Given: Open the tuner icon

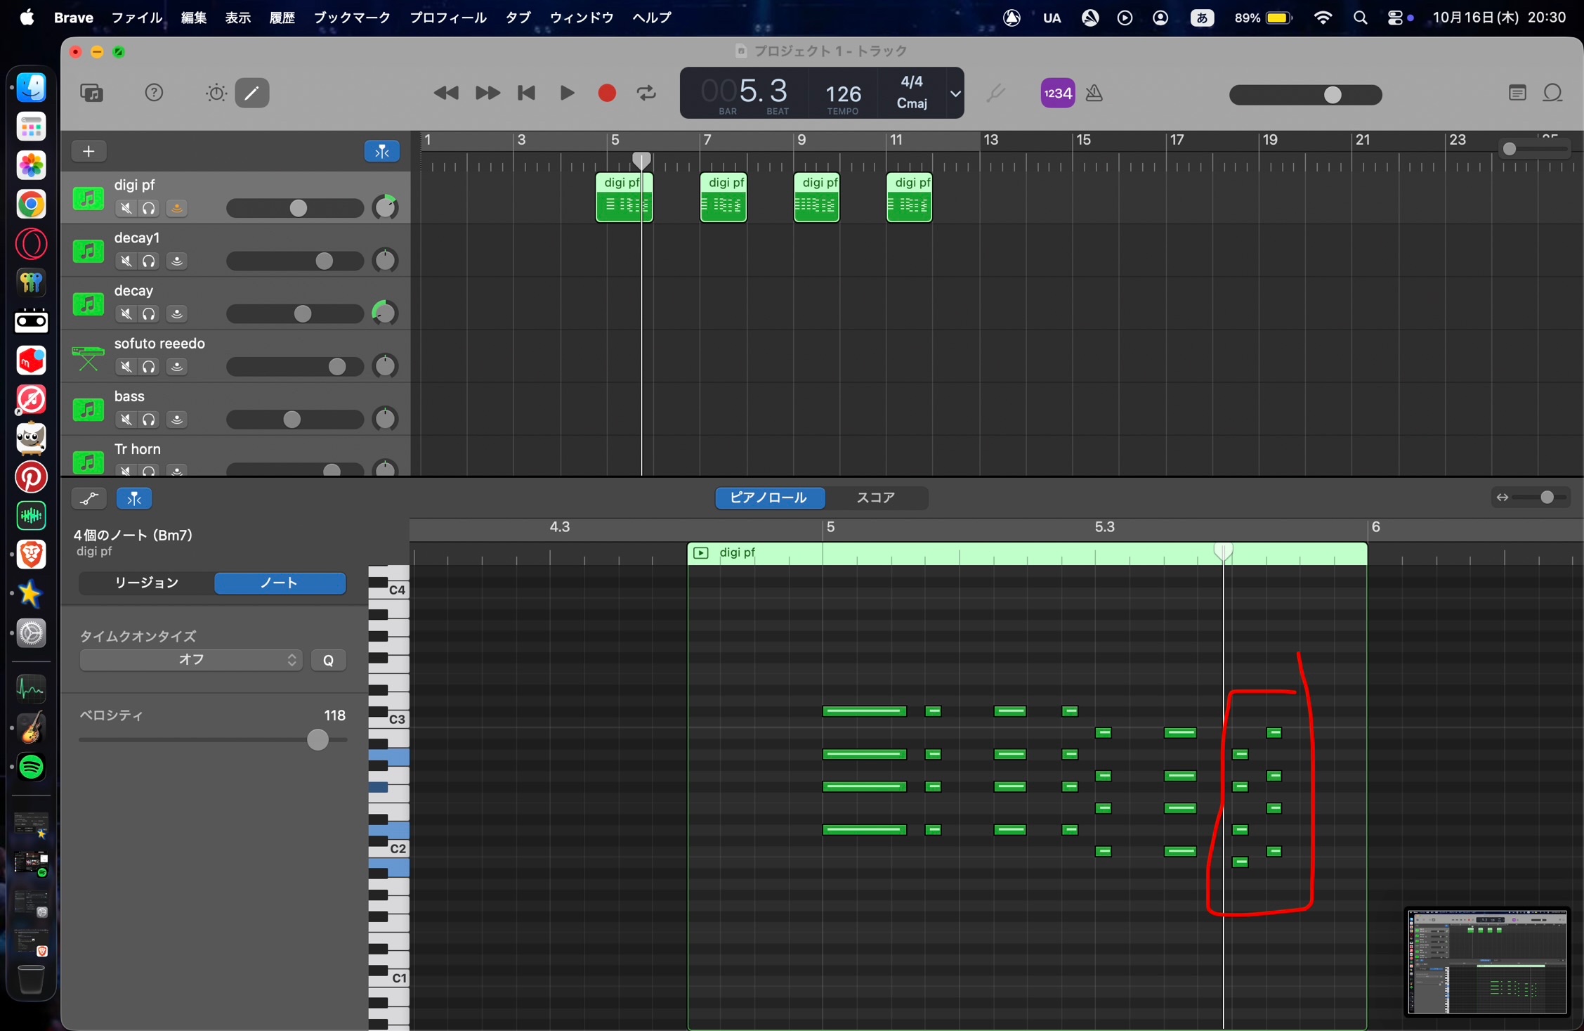Looking at the screenshot, I should (995, 93).
